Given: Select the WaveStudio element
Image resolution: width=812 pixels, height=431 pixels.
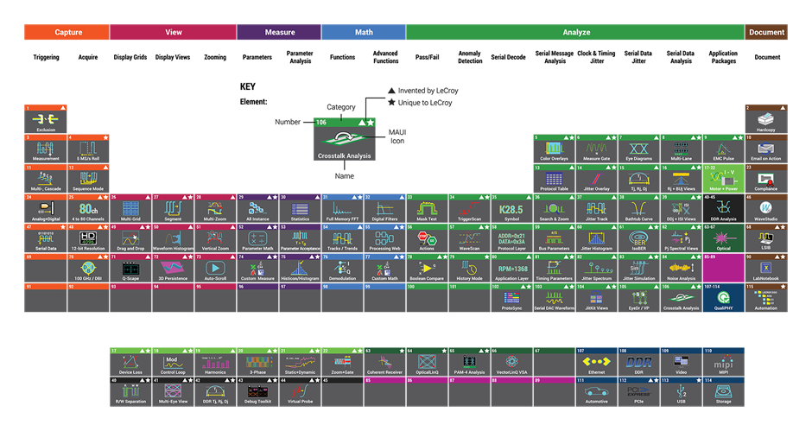Looking at the screenshot, I should coord(766,209).
